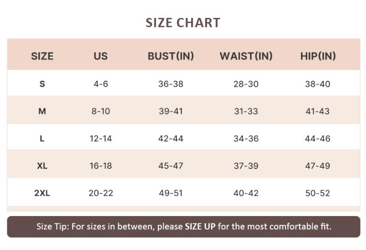Click the US column header
Viewport: 366px width, 250px height.
100,56
